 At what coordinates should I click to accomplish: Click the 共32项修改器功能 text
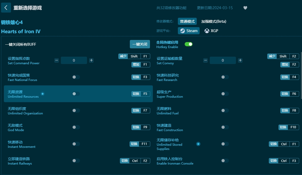pos(171,8)
